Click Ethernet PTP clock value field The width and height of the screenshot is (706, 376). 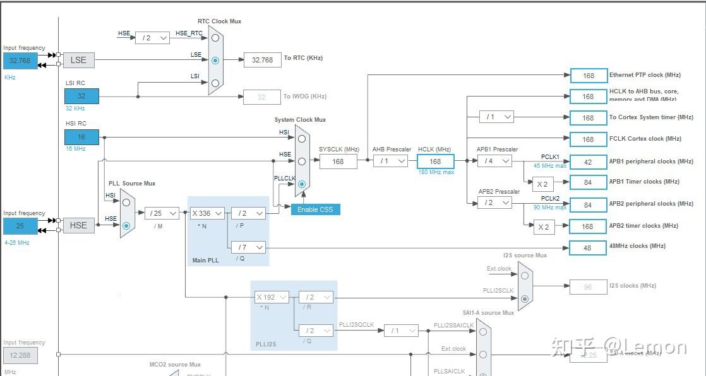589,76
